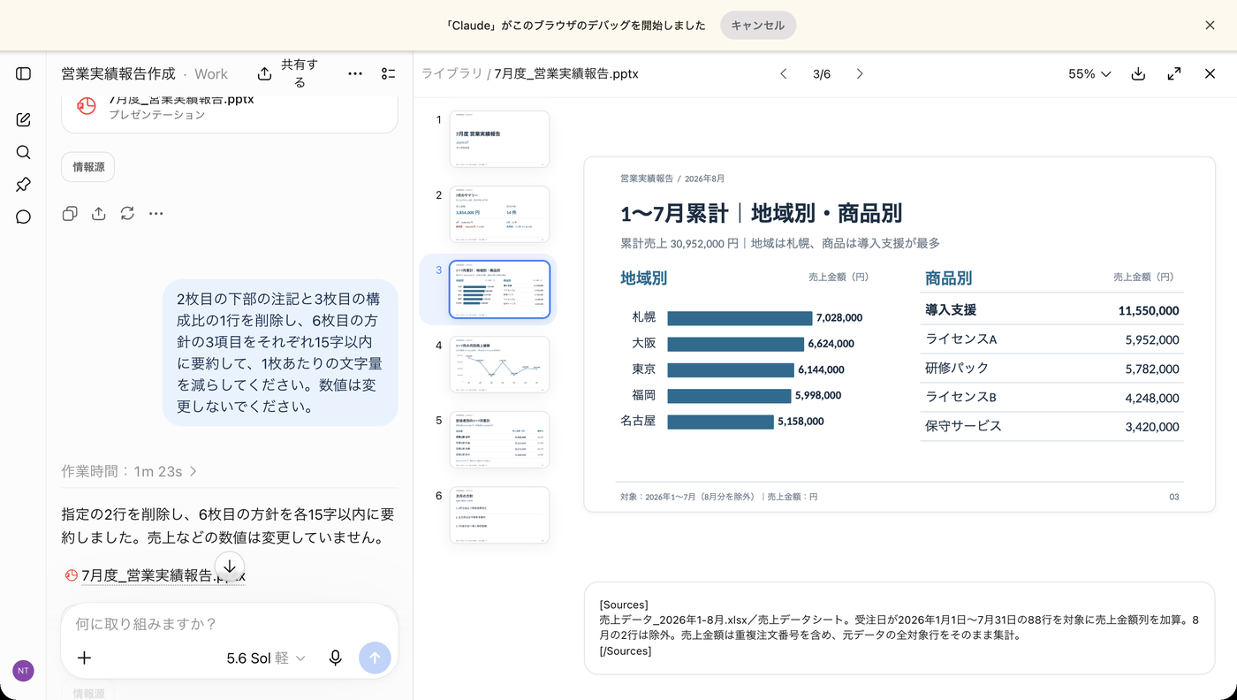Image resolution: width=1237 pixels, height=700 pixels.
Task: Open the task list icon in chat header
Action: [x=388, y=73]
